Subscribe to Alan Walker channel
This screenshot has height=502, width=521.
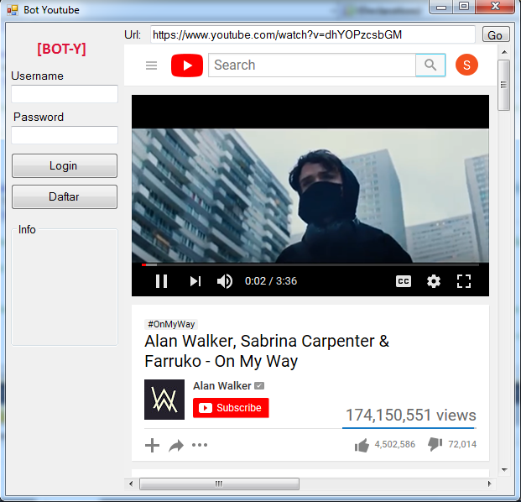point(231,408)
